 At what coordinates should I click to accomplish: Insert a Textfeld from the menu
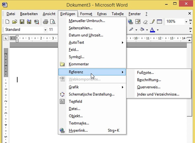[x=92, y=101]
